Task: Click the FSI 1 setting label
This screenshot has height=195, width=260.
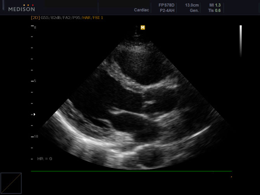Action: coord(98,17)
